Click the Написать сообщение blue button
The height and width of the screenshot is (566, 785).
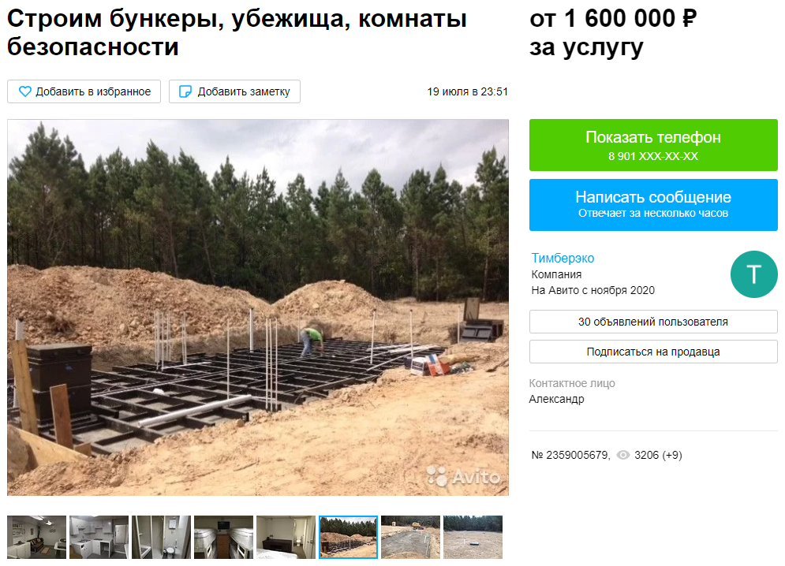pos(653,205)
